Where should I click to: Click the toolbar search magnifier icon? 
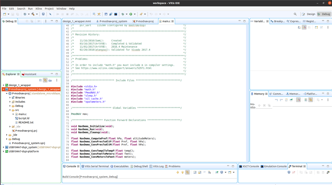pos(295,14)
